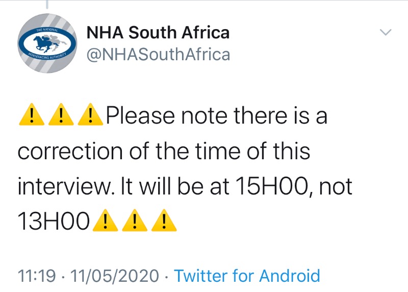Click the second warning emoji before Please

[x=61, y=114]
